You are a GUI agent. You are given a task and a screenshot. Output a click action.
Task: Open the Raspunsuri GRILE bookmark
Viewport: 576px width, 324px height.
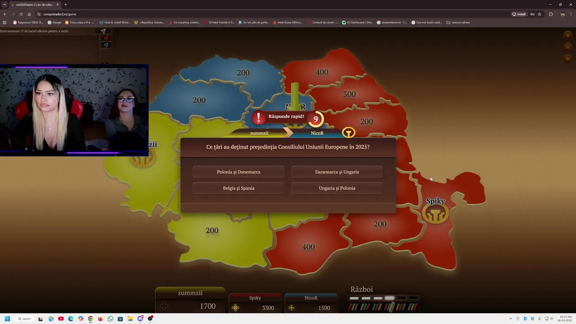coord(28,22)
